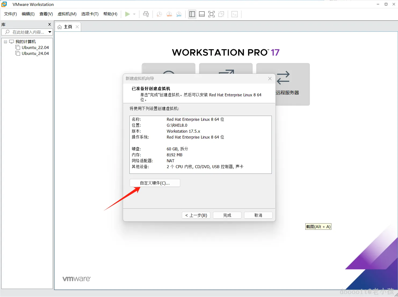This screenshot has width=398, height=297.
Task: Open the 查看(V) menu
Action: click(x=46, y=14)
